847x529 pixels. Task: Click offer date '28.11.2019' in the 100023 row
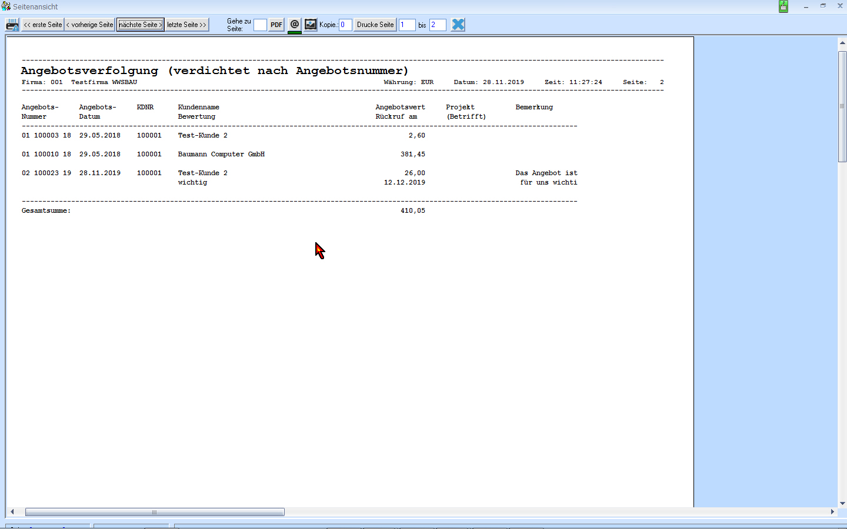[100, 173]
